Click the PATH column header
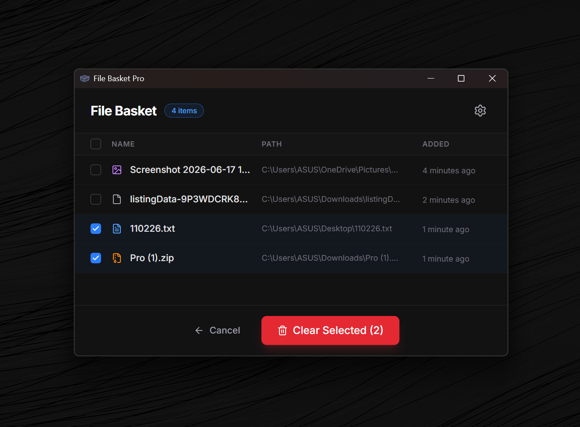The width and height of the screenshot is (580, 427). point(272,144)
